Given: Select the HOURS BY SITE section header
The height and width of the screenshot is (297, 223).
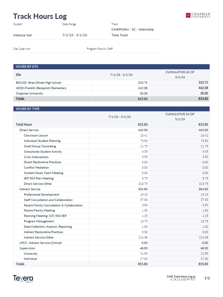Looking at the screenshot, I should [27, 67].
